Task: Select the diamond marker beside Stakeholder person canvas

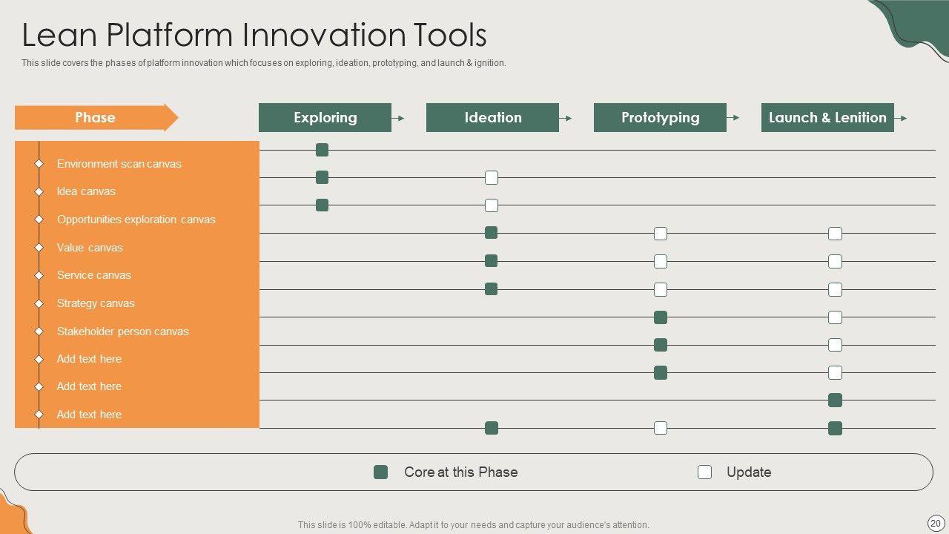Action: [39, 332]
